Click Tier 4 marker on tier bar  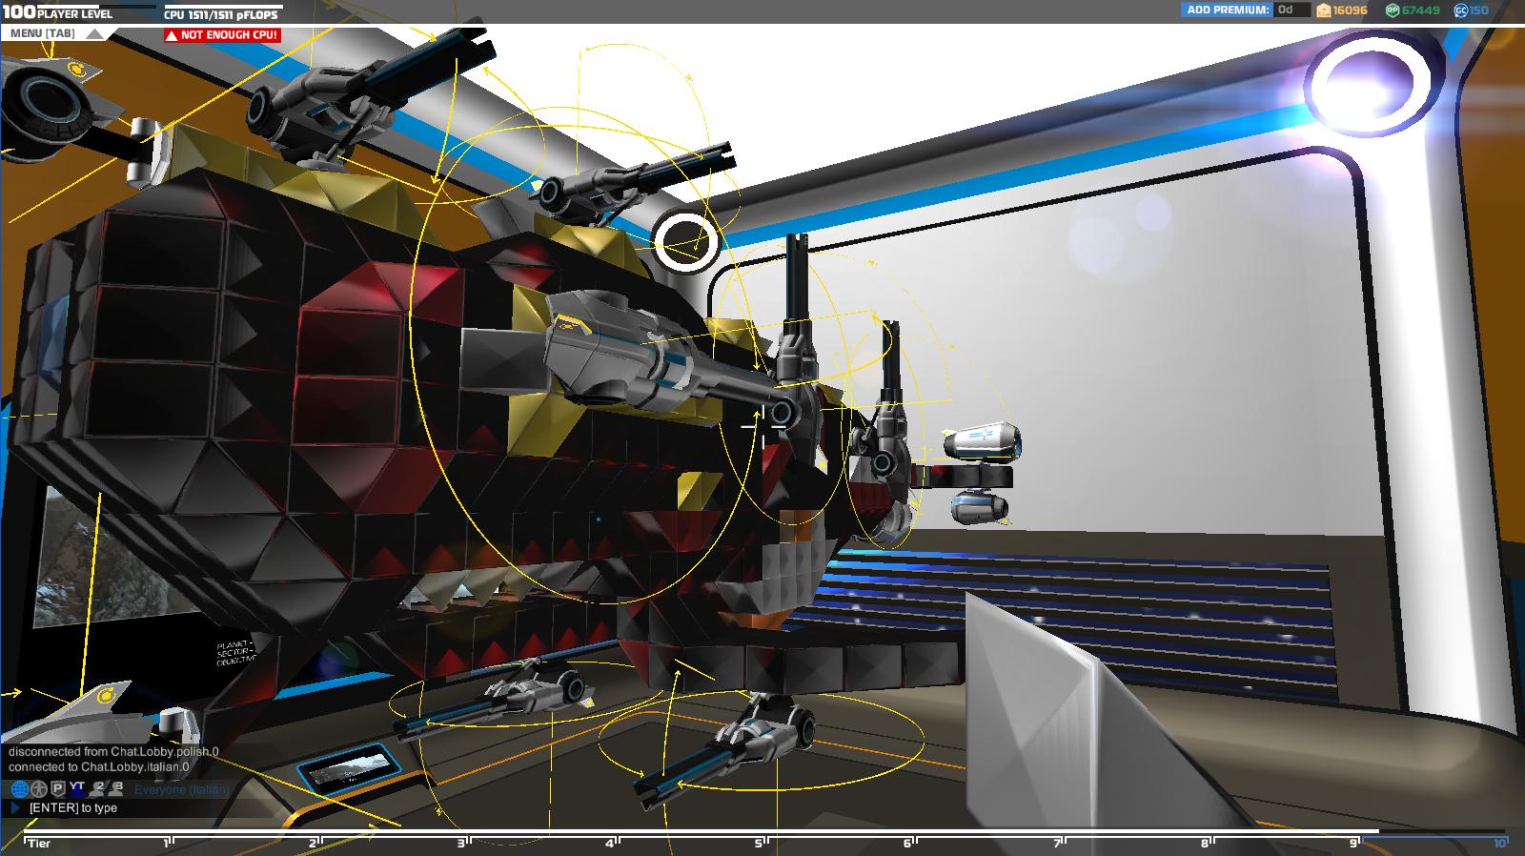tap(612, 843)
